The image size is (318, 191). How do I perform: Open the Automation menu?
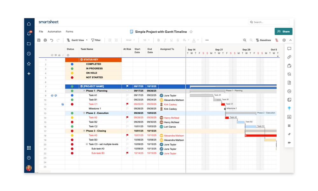(54, 32)
